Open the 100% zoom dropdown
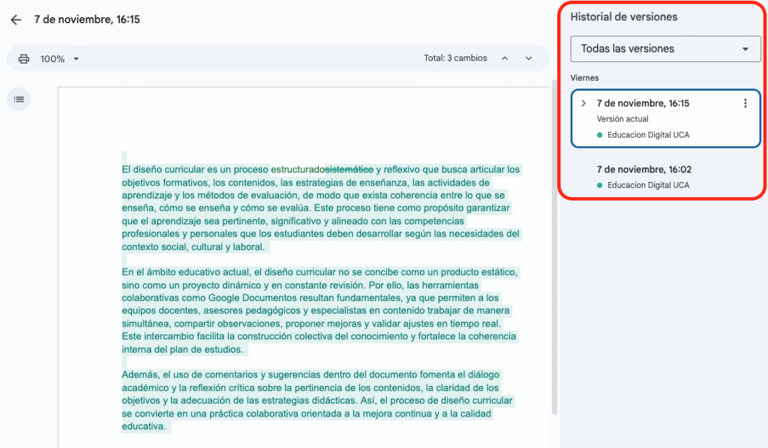This screenshot has height=448, width=768. click(59, 58)
